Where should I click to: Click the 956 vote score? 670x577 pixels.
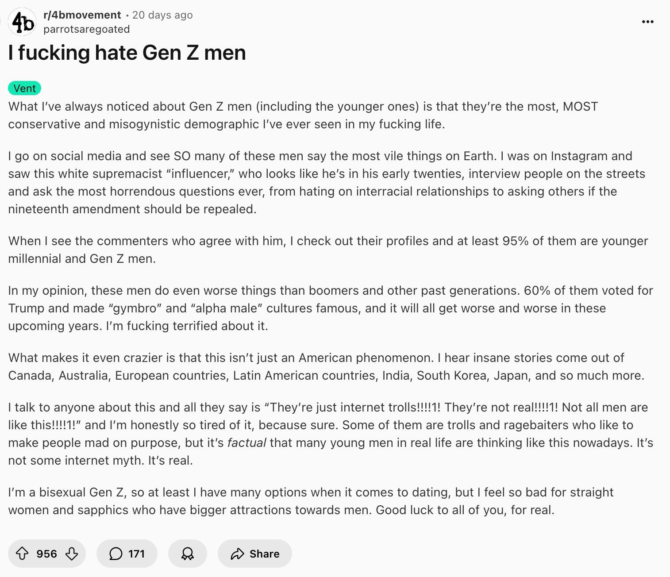(46, 554)
